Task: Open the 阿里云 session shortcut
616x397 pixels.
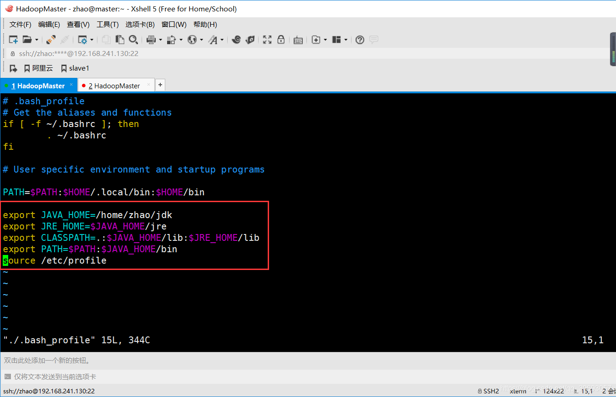Action: pos(39,68)
